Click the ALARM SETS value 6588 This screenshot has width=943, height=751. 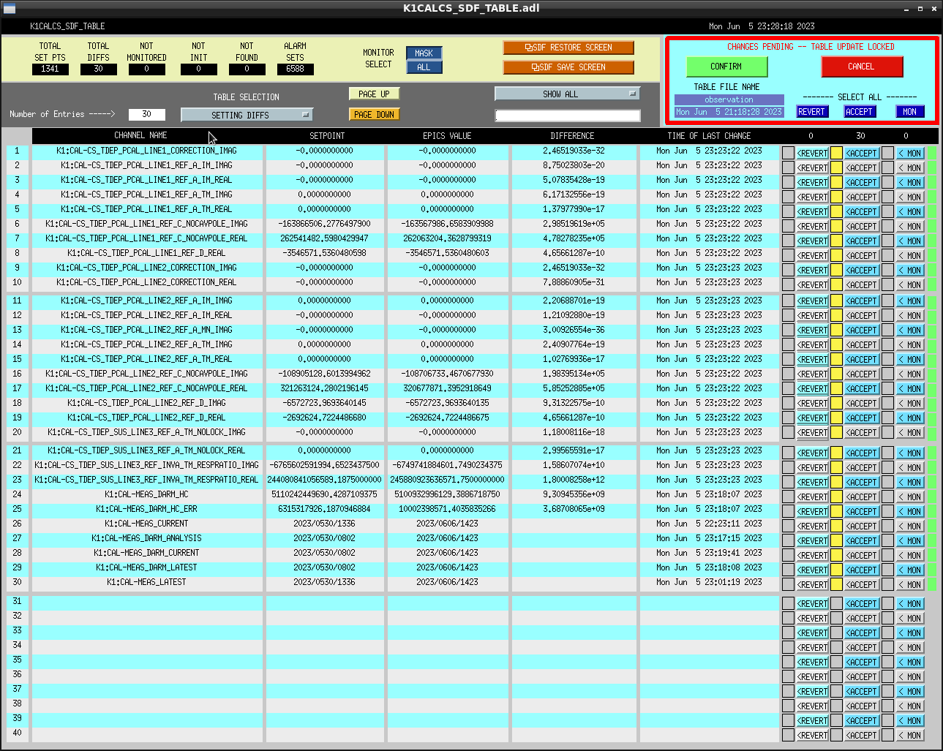(295, 69)
